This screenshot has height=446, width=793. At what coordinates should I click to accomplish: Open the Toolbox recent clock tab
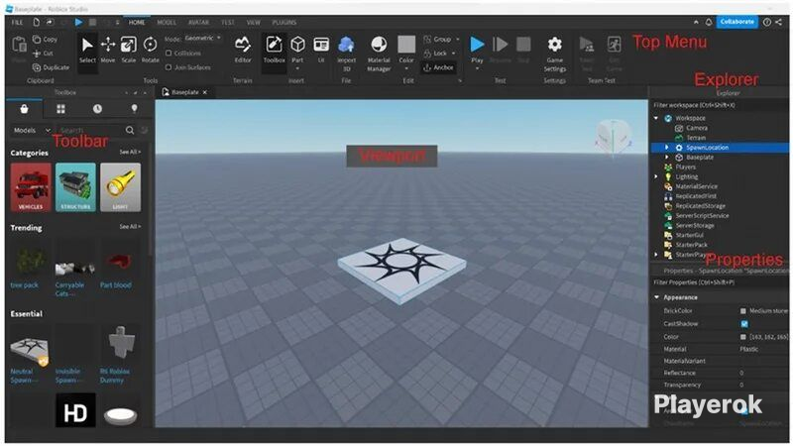coord(97,109)
